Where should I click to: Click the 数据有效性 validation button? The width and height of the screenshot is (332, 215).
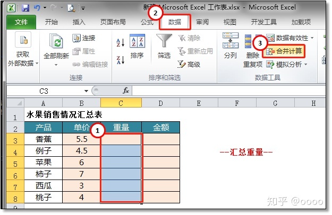287,38
